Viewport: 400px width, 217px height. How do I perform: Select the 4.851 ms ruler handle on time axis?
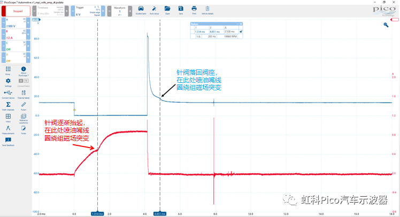click(160, 214)
